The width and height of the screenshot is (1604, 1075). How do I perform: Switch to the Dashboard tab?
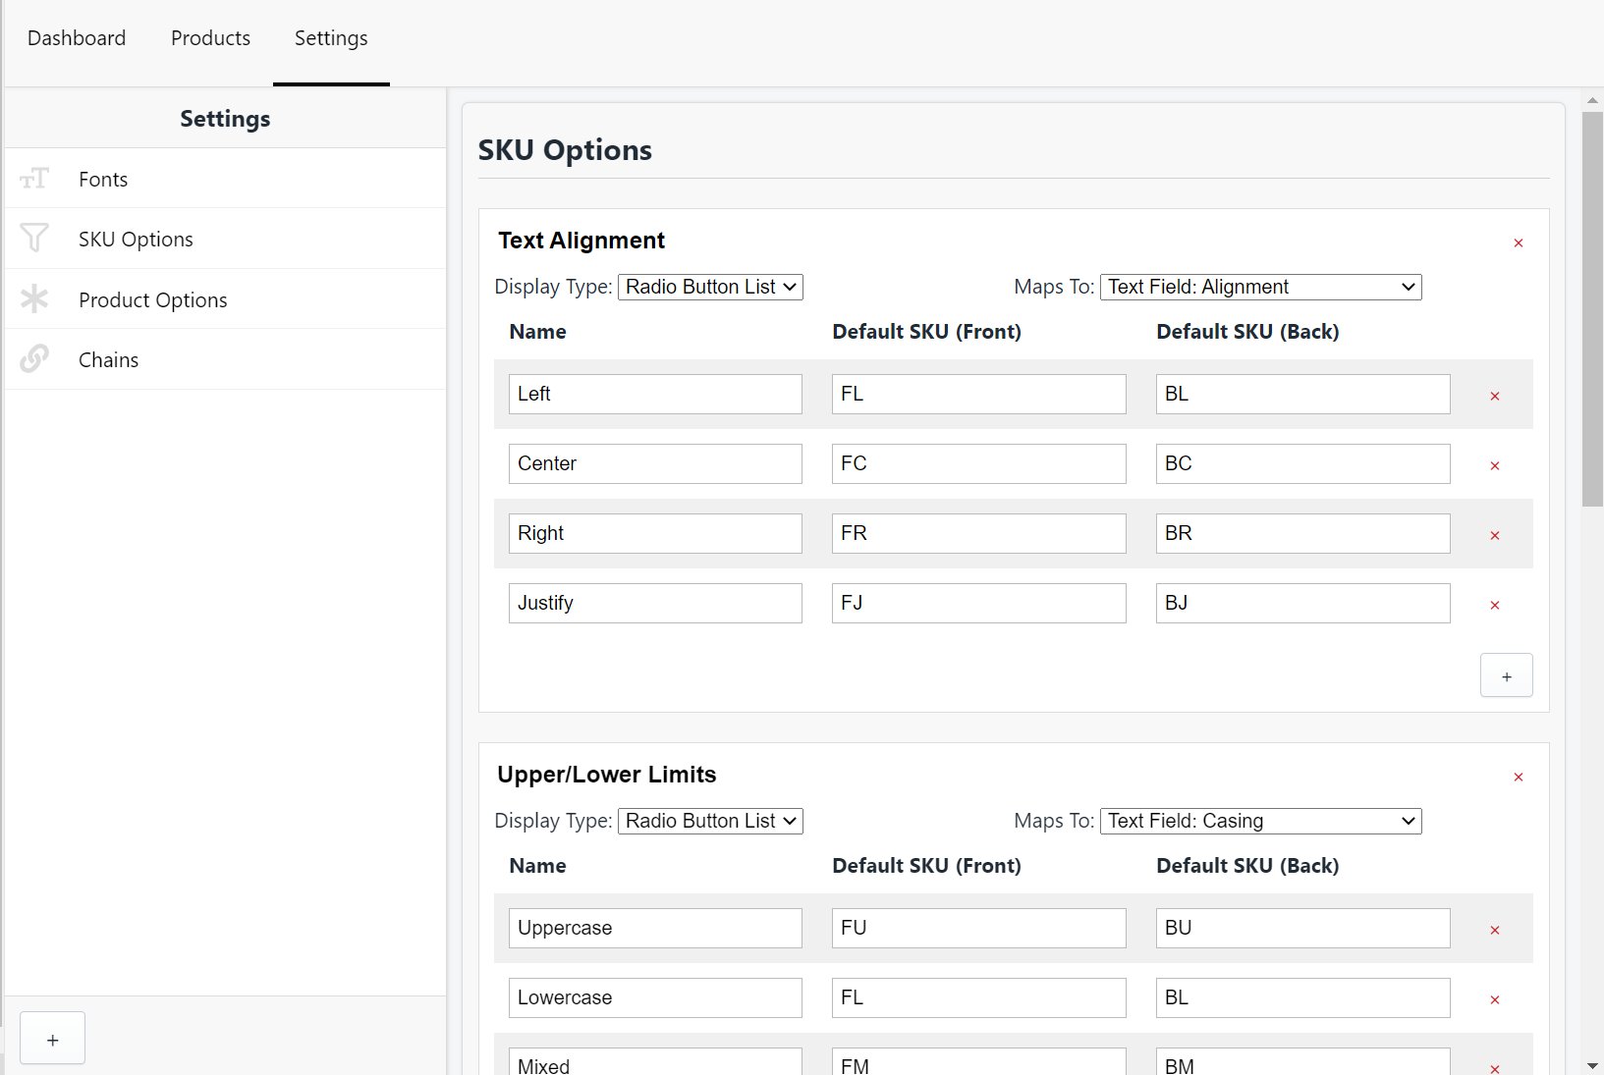coord(77,38)
